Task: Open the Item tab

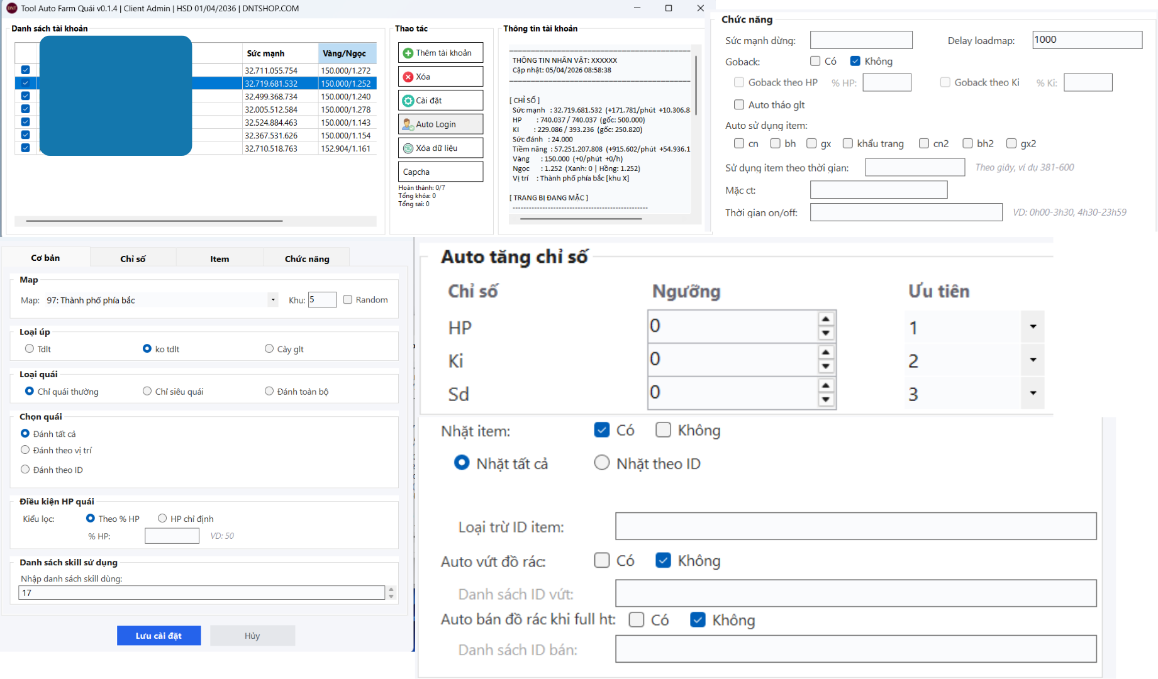Action: [220, 258]
